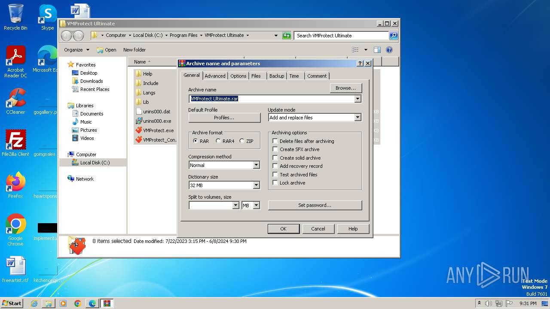Click the Start button
This screenshot has width=550, height=309.
tap(12, 303)
